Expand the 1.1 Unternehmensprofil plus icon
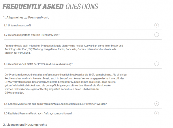Viewport: 173px width, 128px height. coord(157,25)
